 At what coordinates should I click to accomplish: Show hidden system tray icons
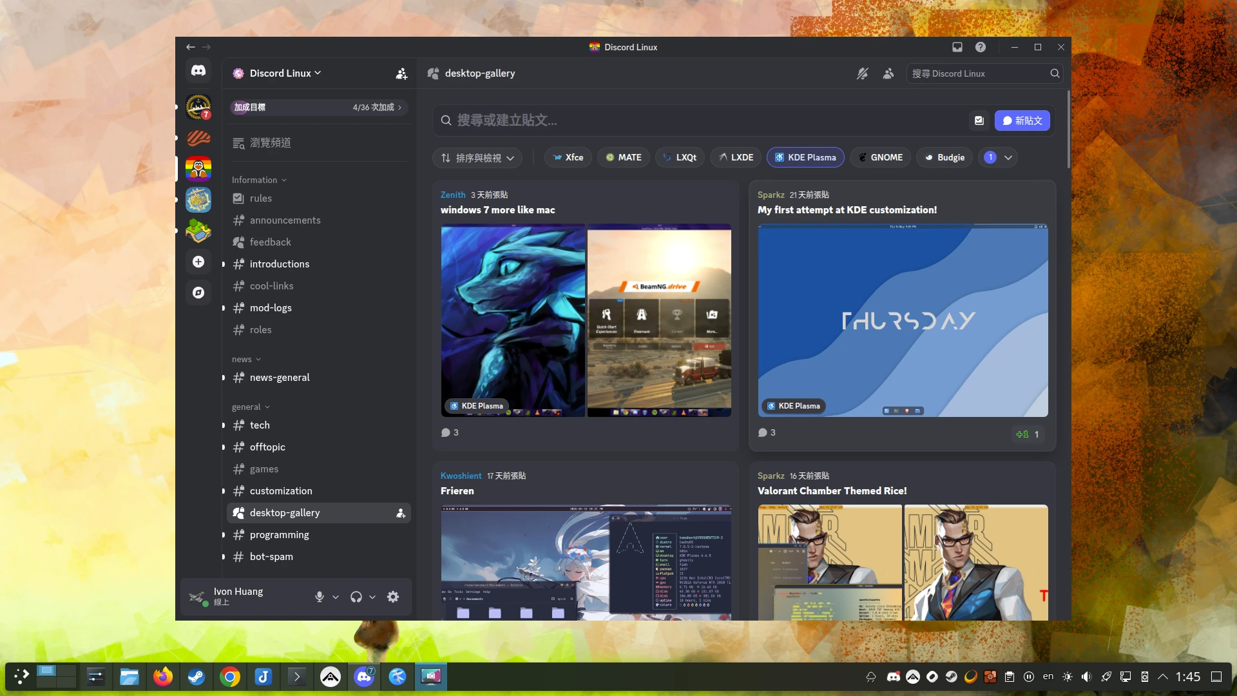coord(1163,677)
